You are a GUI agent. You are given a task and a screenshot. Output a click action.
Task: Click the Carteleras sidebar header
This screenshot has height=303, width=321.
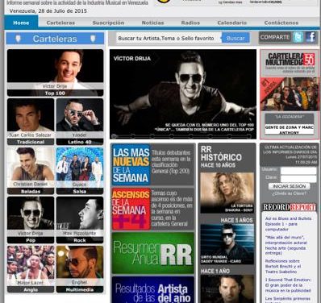point(55,39)
